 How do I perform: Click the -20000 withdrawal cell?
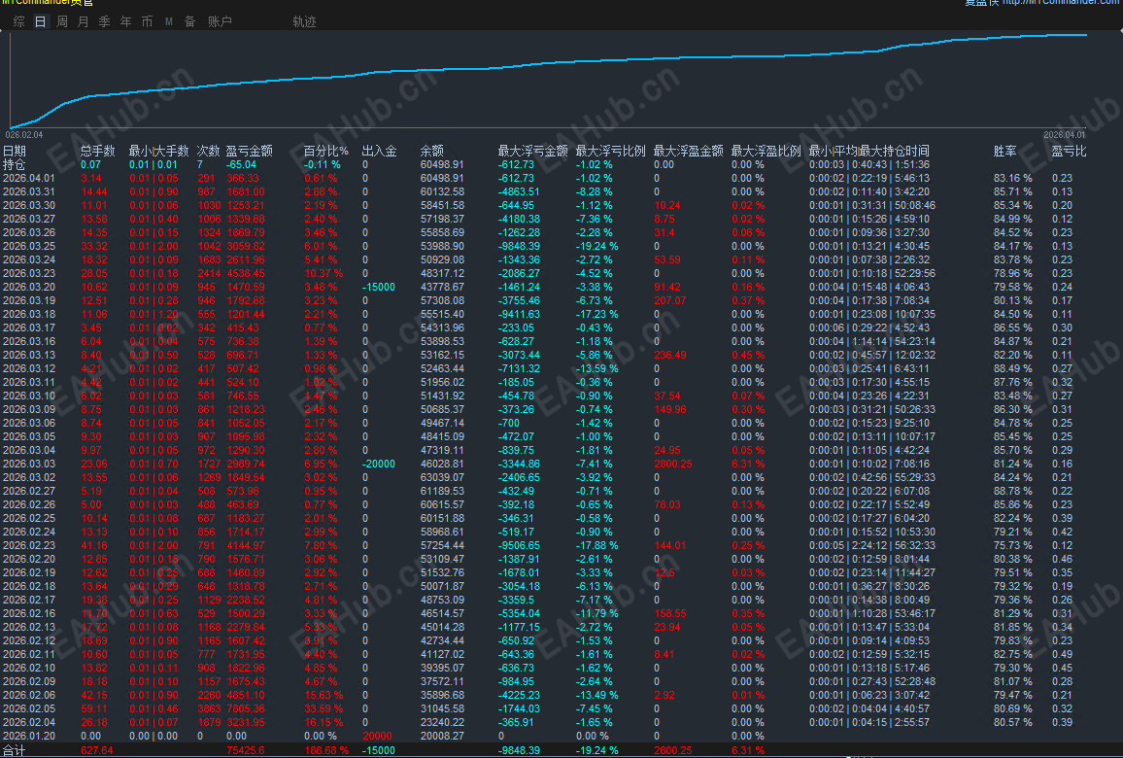pos(379,464)
